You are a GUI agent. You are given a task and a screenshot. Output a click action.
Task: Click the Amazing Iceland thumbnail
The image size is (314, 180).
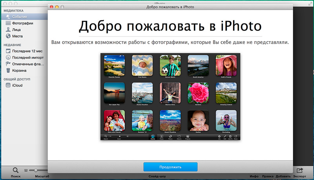[x=226, y=93]
